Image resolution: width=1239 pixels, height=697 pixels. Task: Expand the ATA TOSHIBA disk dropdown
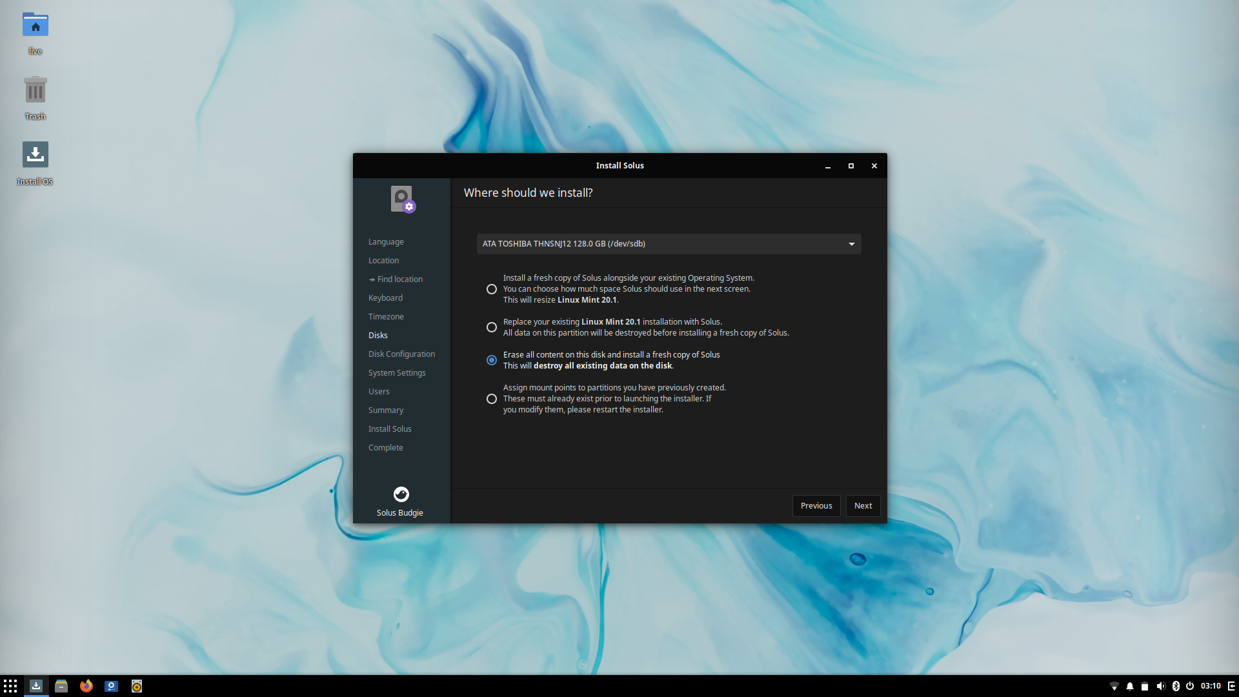[x=669, y=244]
